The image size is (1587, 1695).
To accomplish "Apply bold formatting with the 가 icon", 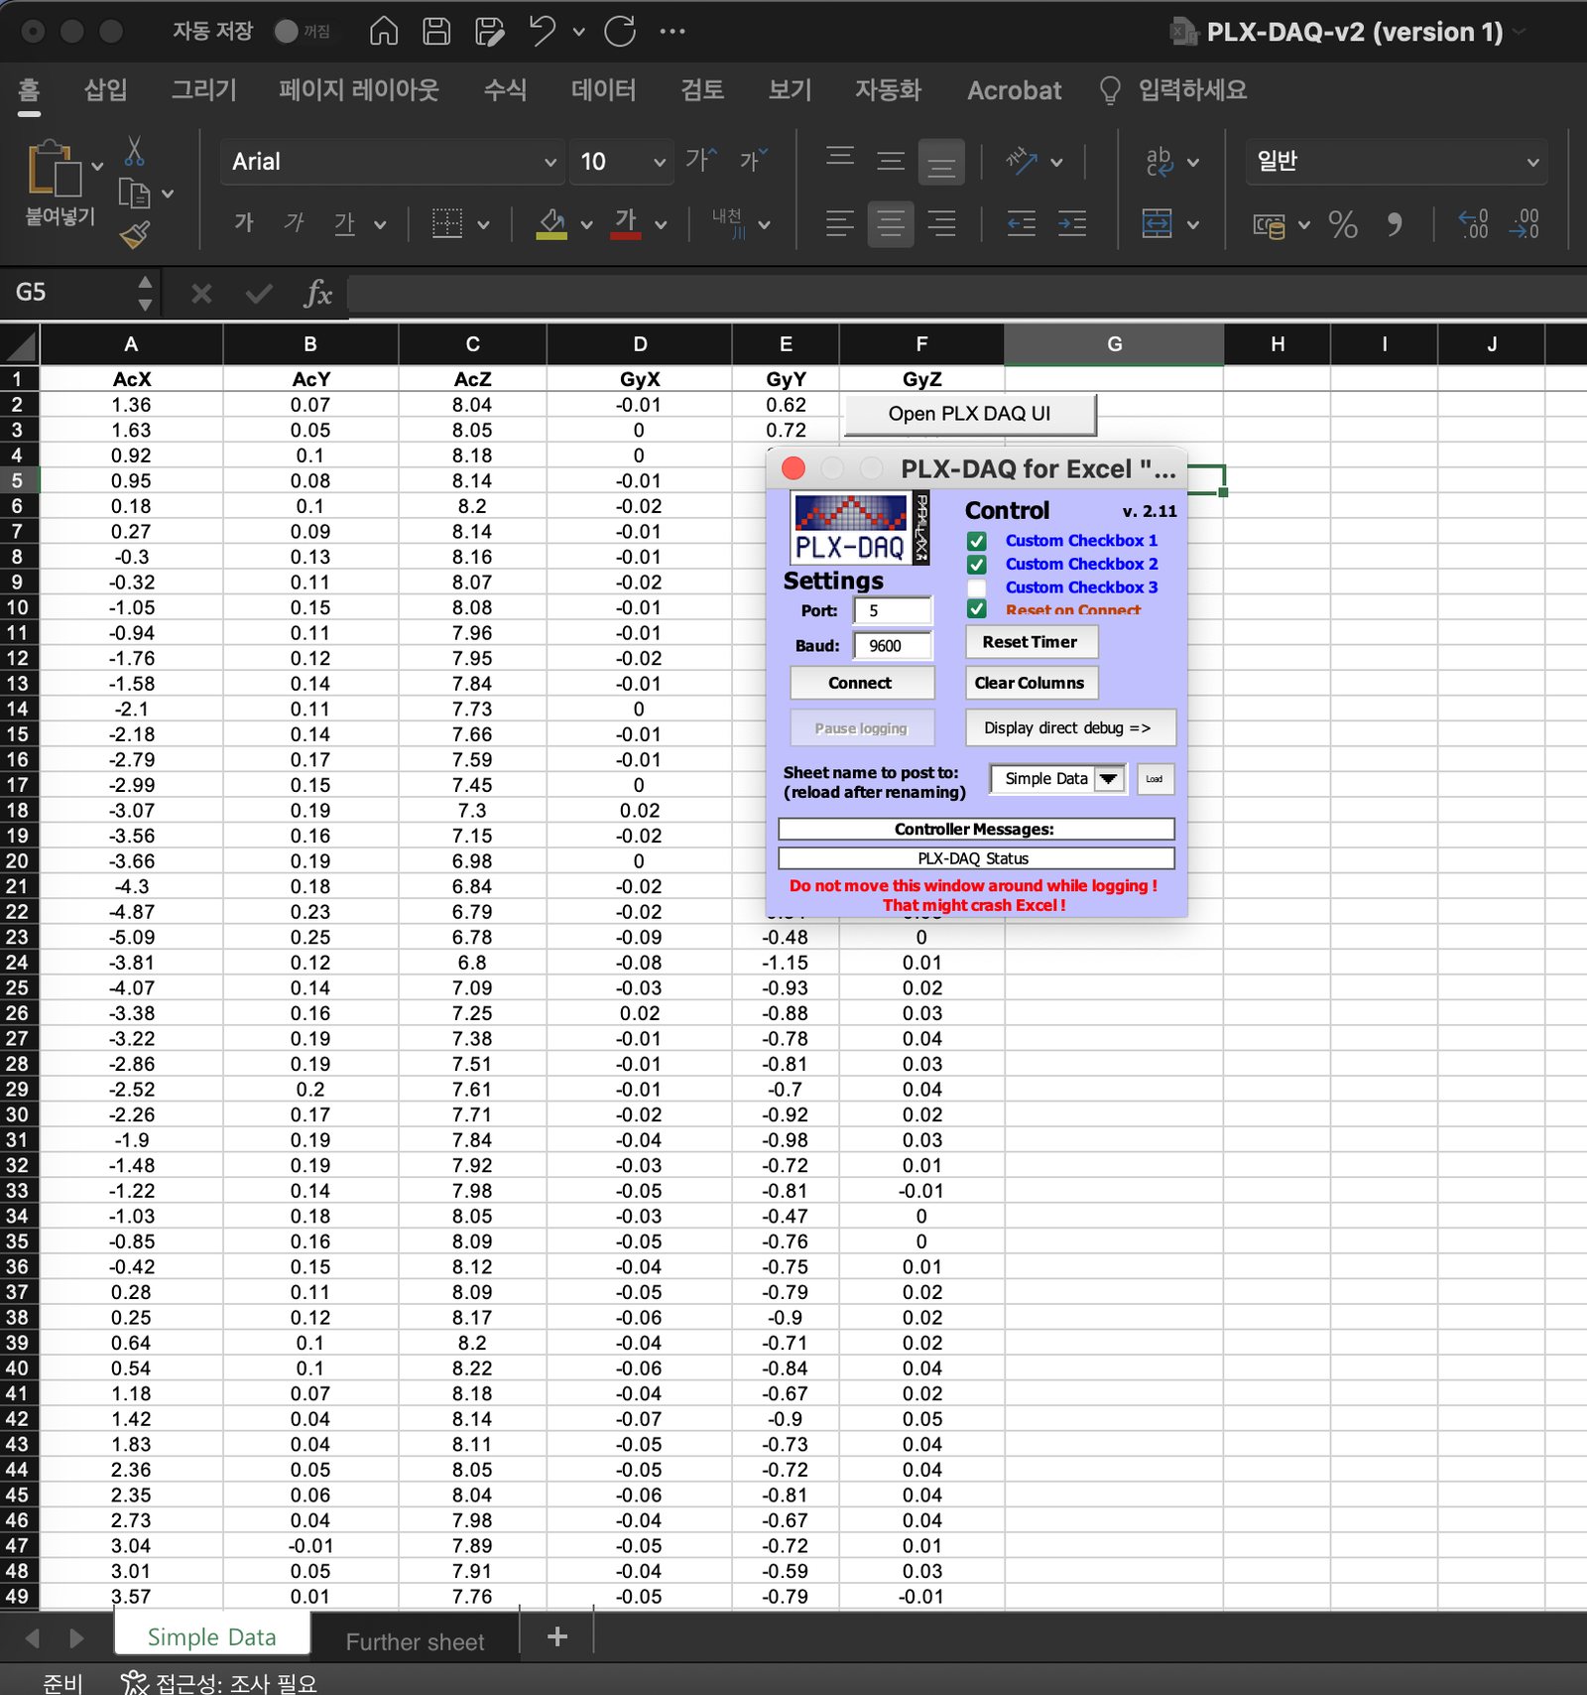I will [x=244, y=222].
